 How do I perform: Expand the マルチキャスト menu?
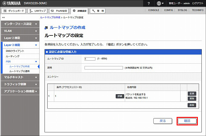coord(20,77)
